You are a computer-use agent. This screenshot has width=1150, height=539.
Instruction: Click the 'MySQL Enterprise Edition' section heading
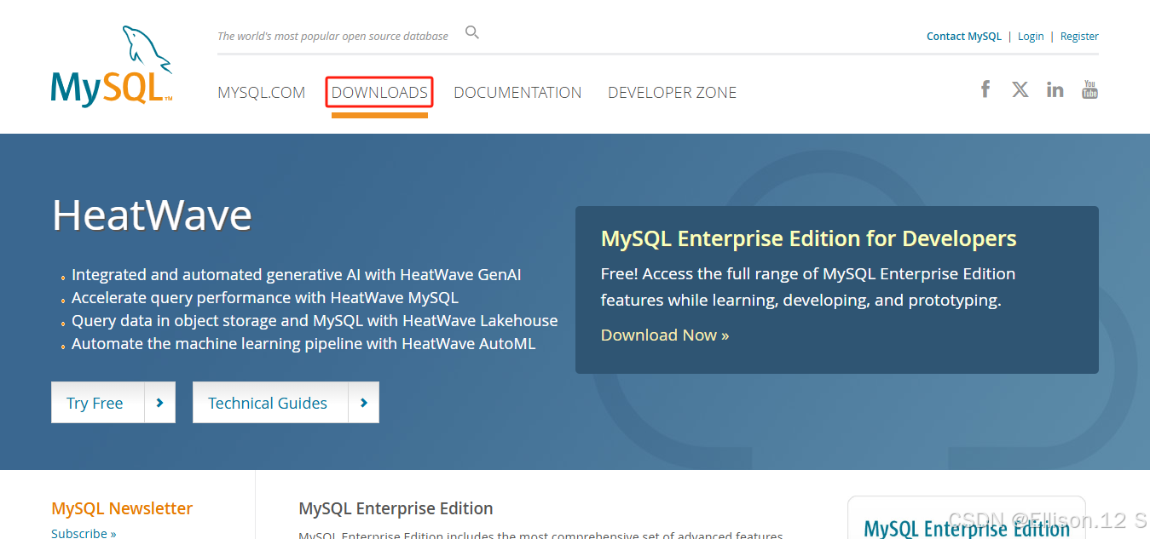point(396,508)
